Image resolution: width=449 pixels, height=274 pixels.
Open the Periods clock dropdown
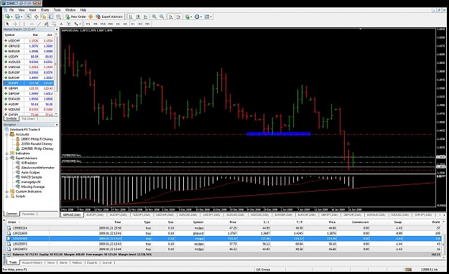(x=198, y=16)
